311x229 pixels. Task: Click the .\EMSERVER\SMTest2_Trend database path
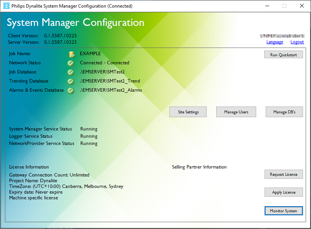[110, 81]
